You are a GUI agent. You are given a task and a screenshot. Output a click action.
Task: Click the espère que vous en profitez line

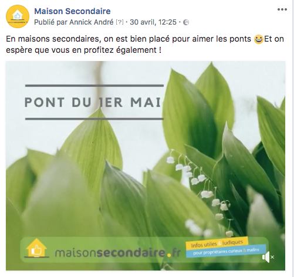pyautogui.click(x=84, y=50)
